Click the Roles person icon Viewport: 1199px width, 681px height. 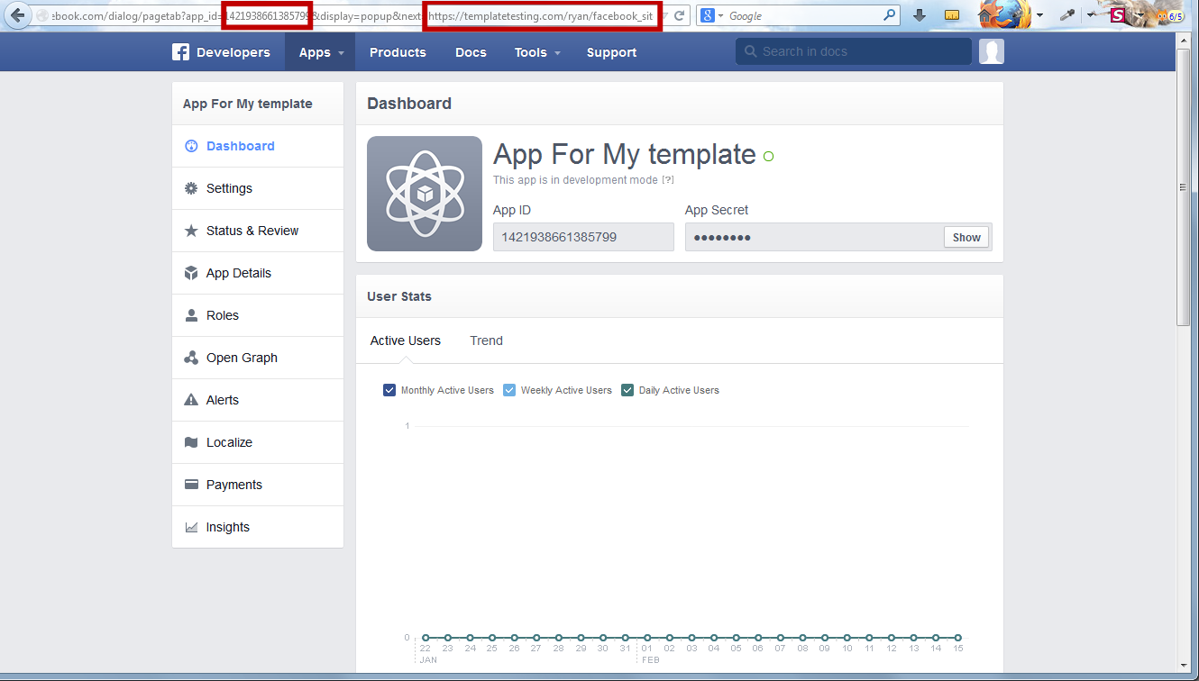[191, 315]
